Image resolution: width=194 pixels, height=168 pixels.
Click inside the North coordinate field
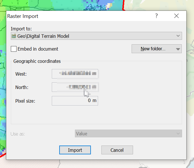75,87
